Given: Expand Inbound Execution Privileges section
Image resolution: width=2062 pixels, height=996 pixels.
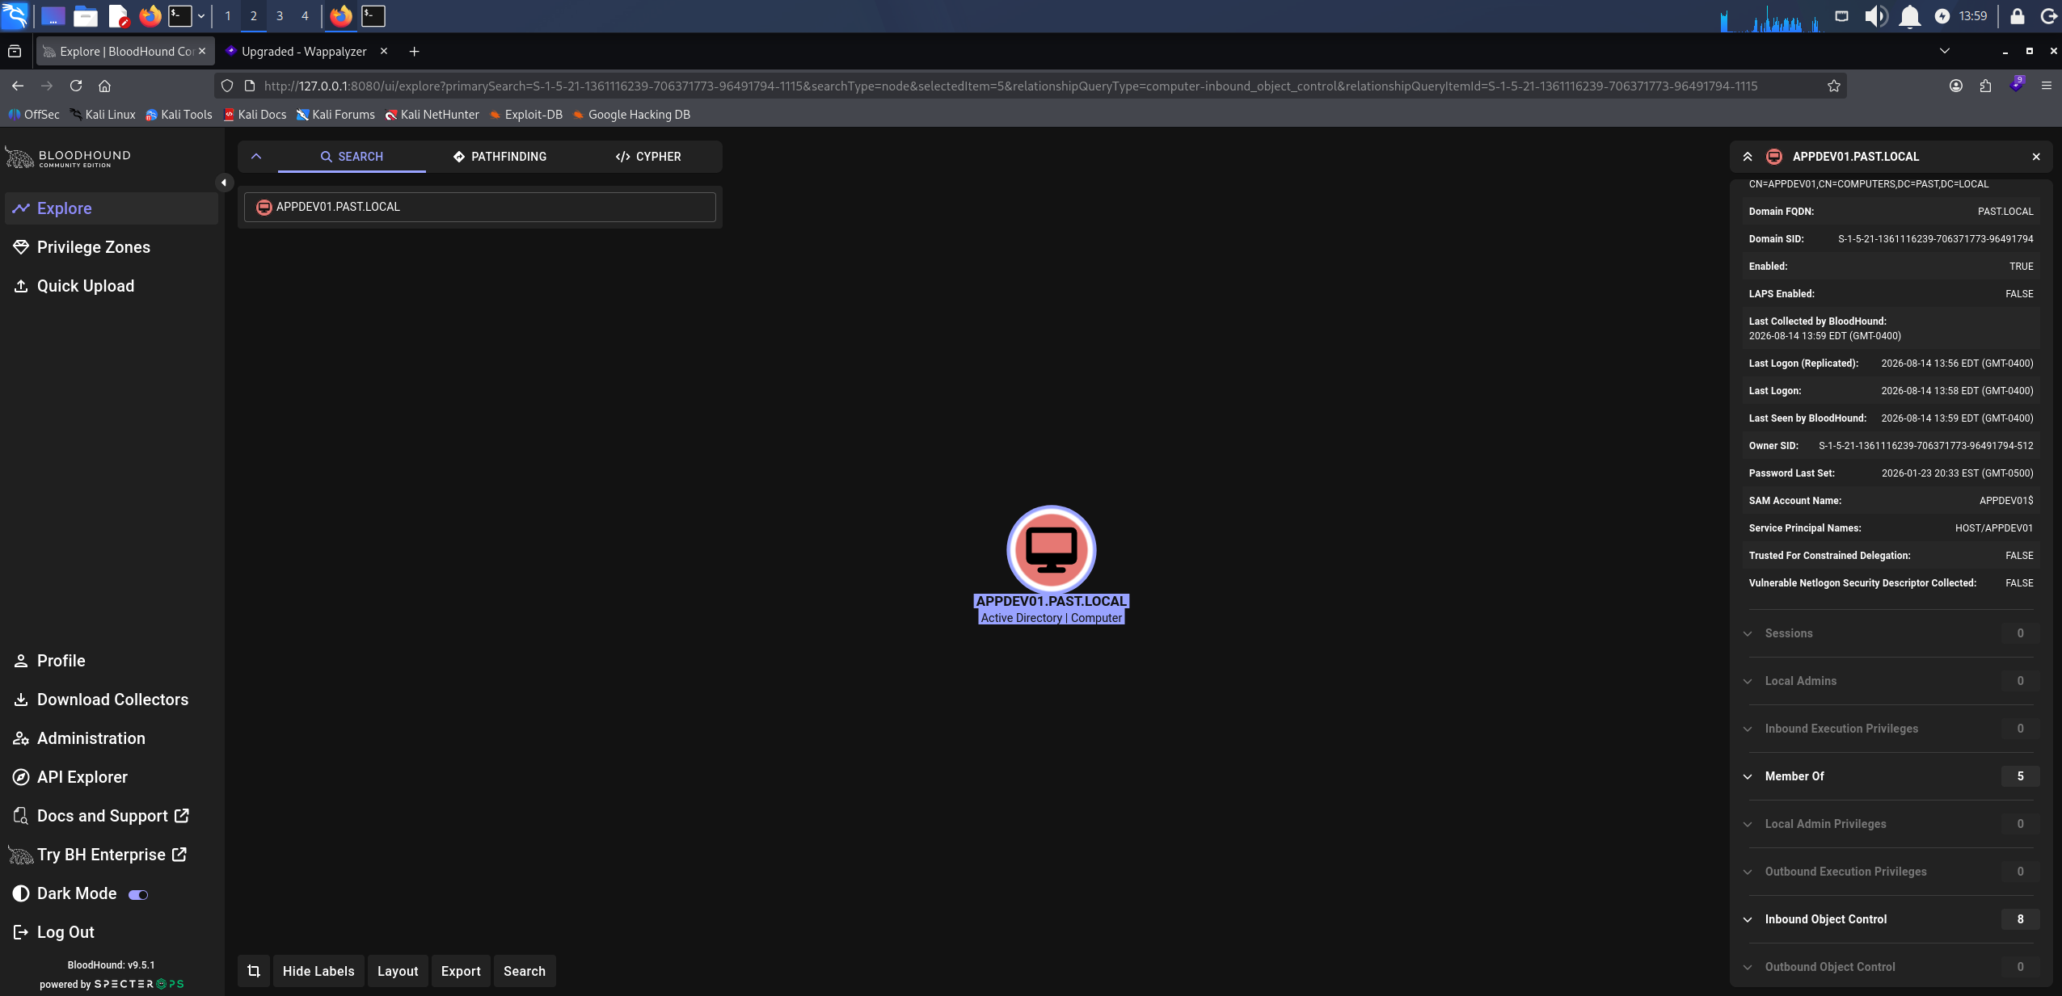Looking at the screenshot, I should click(1891, 729).
